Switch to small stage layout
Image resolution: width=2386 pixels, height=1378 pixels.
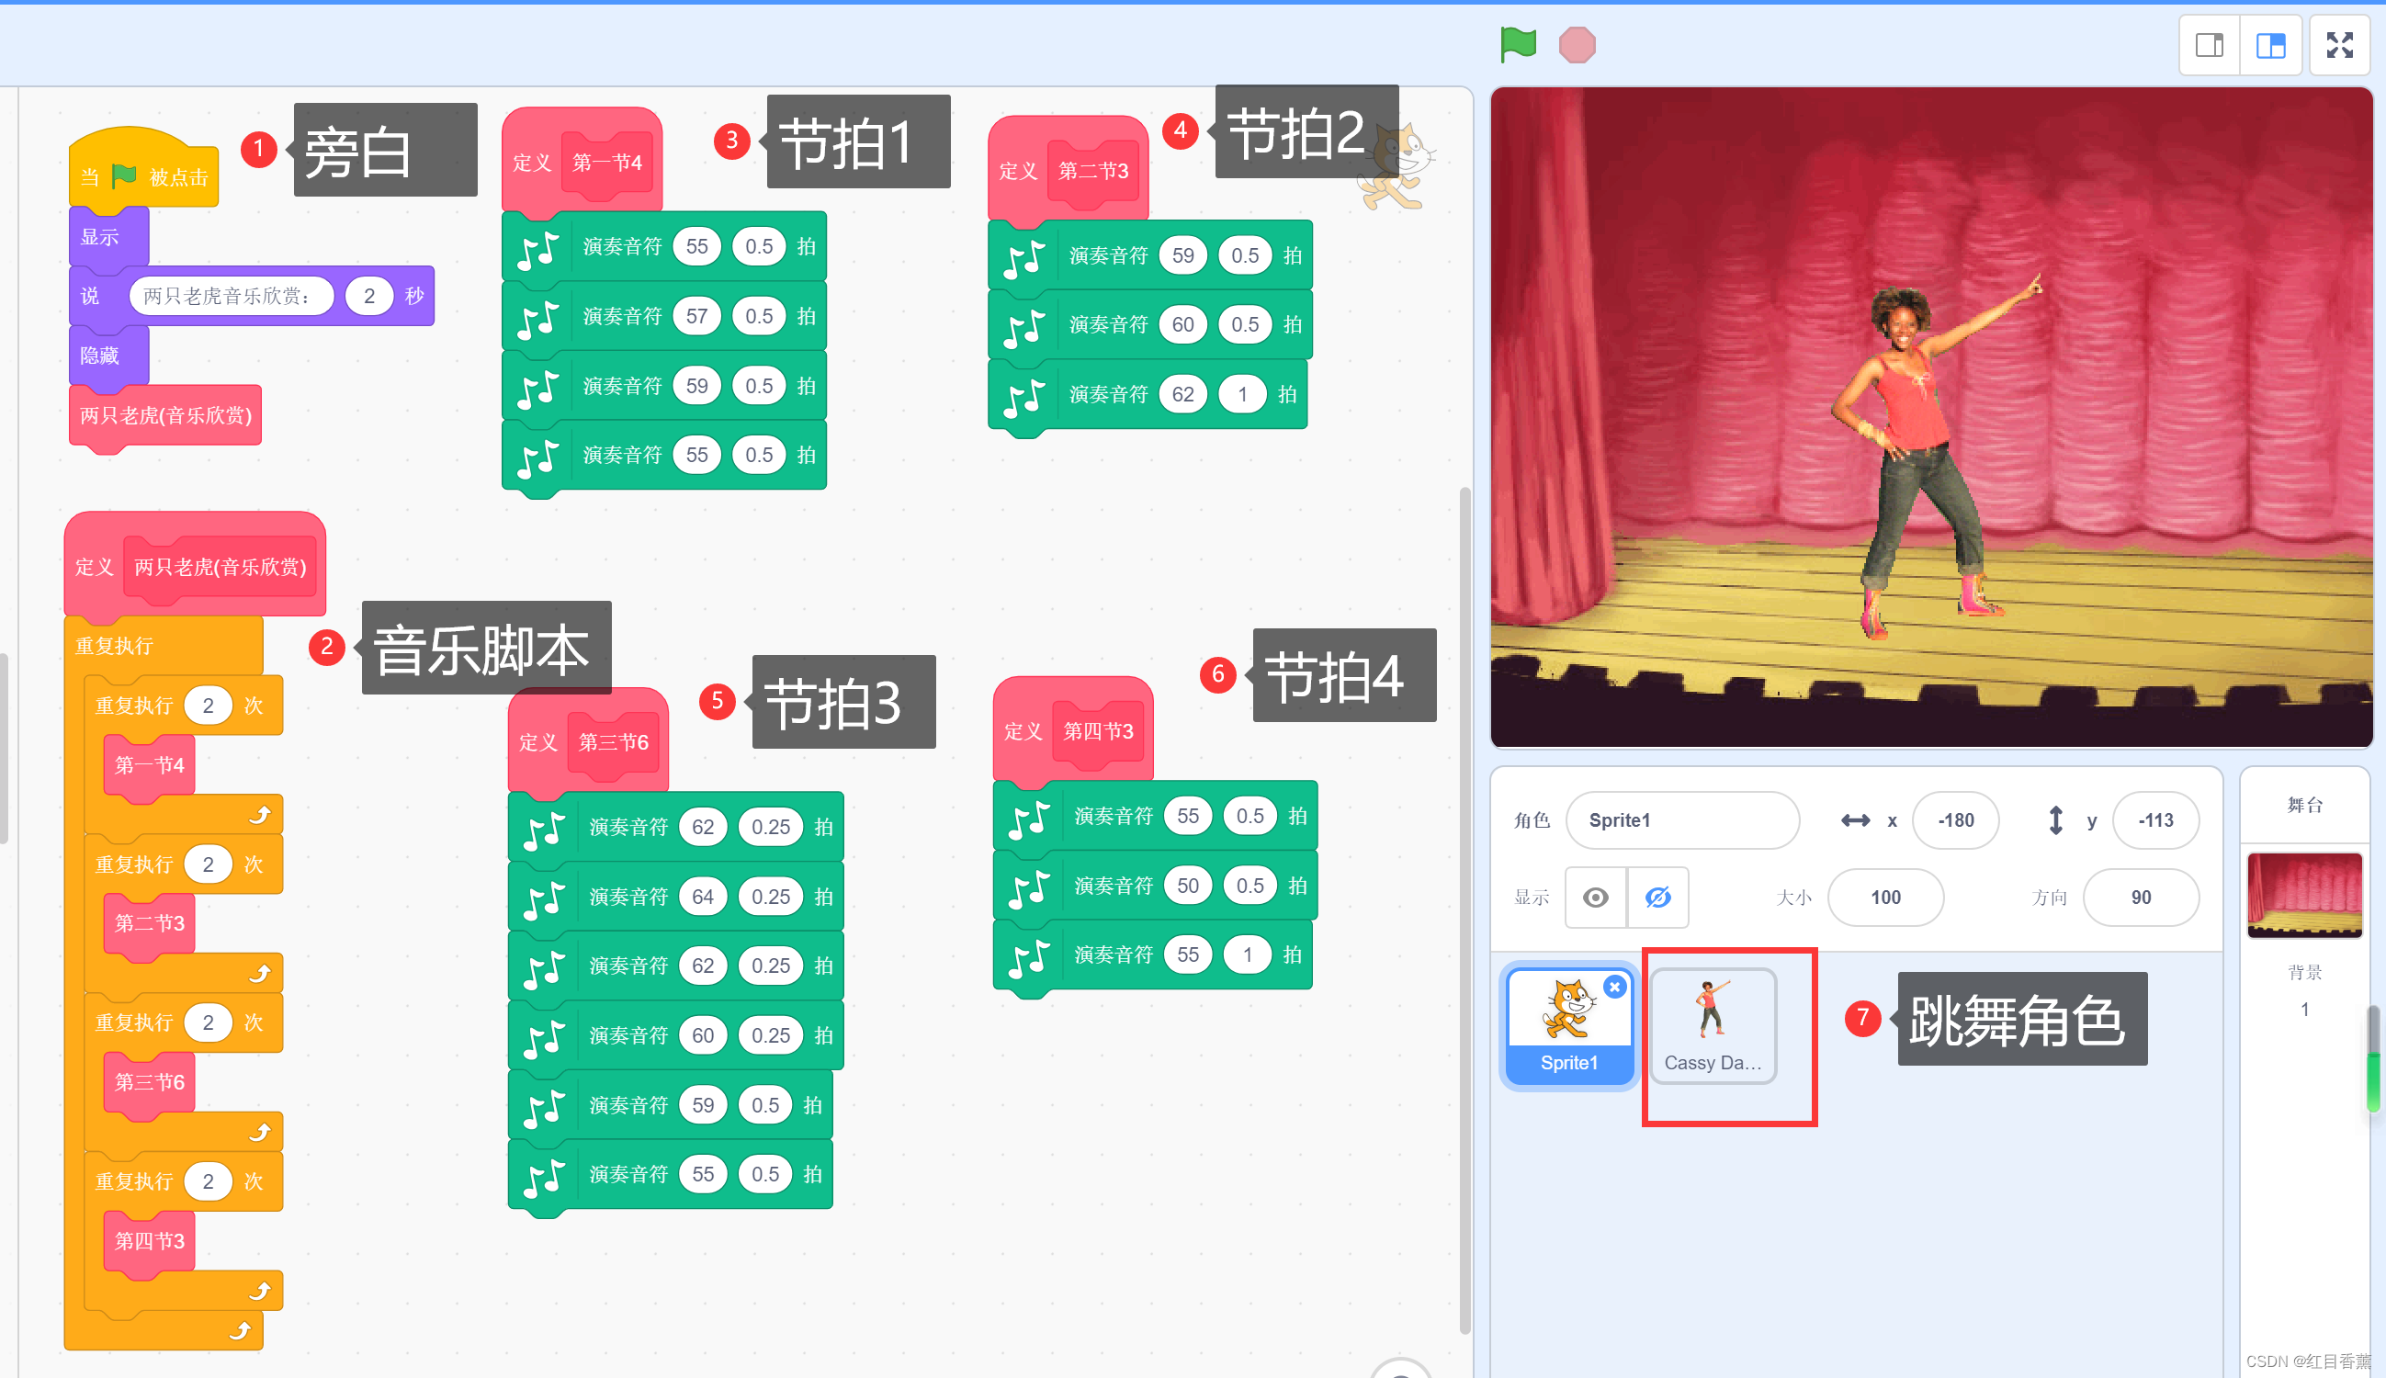coord(2209,45)
